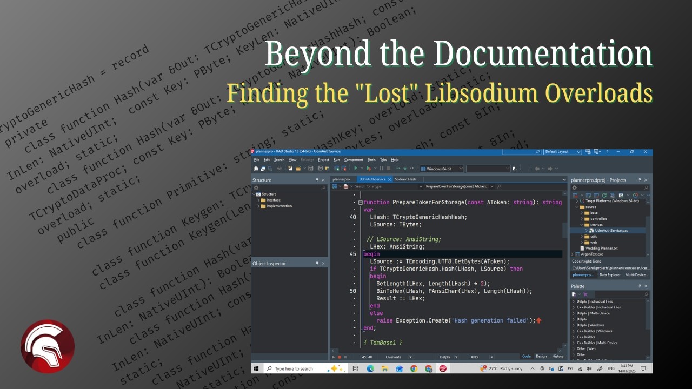Click the taskbar volume icon
Viewport: 692px width, 389px height.
589,368
